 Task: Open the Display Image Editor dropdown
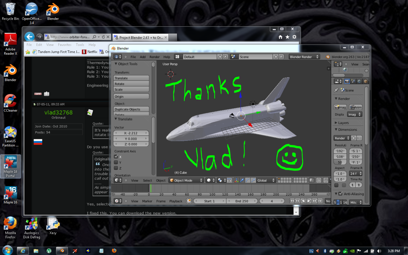[355, 114]
